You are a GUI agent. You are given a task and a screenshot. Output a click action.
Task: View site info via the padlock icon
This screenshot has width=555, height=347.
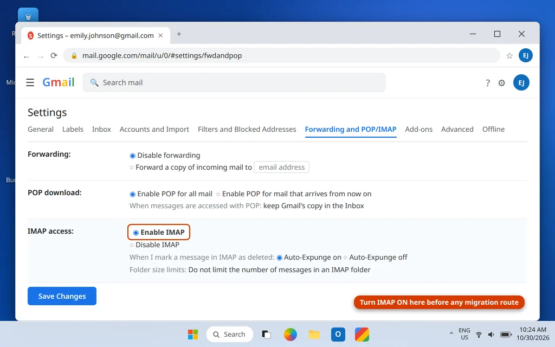coord(74,56)
